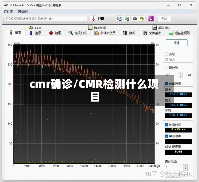Image resolution: width=199 pixels, height=182 pixels.
Task: Increase the 通过次数 pass count
Action: pyautogui.click(x=185, y=166)
